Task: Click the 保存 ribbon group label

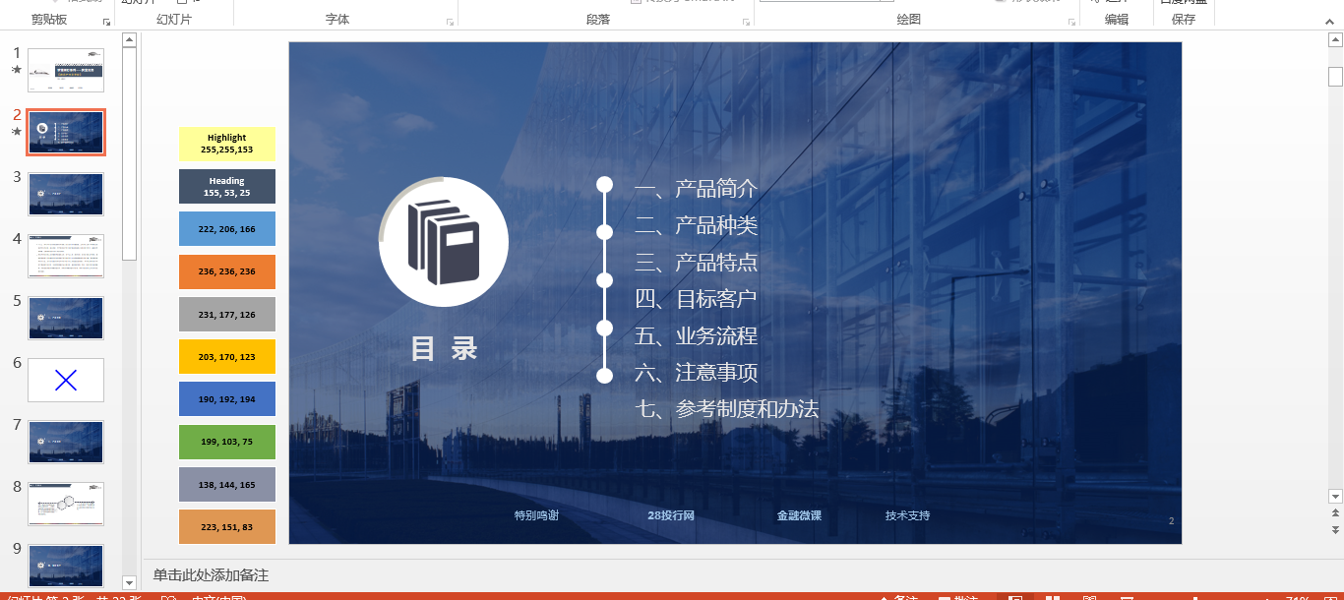Action: click(x=1184, y=20)
